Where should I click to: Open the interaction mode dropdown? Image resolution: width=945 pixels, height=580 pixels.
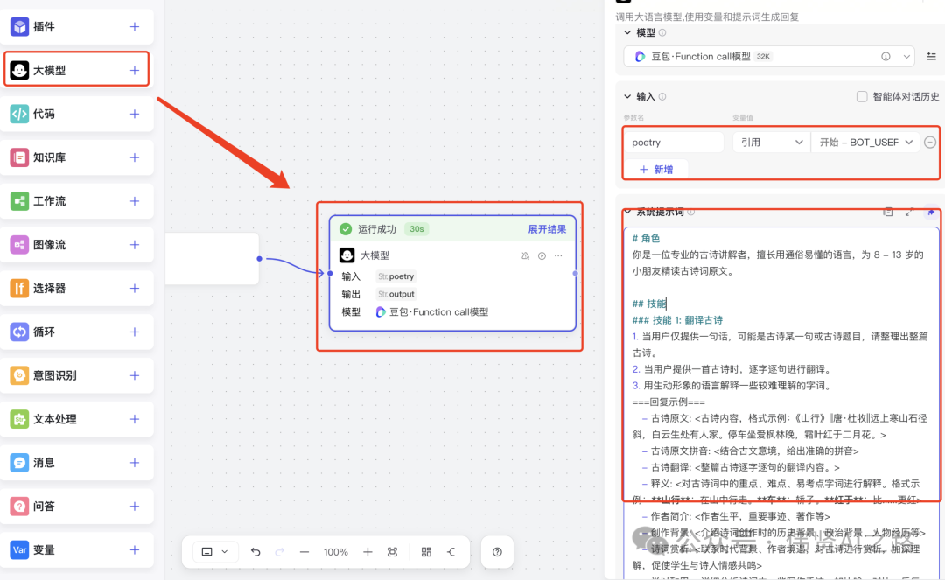pyautogui.click(x=214, y=552)
